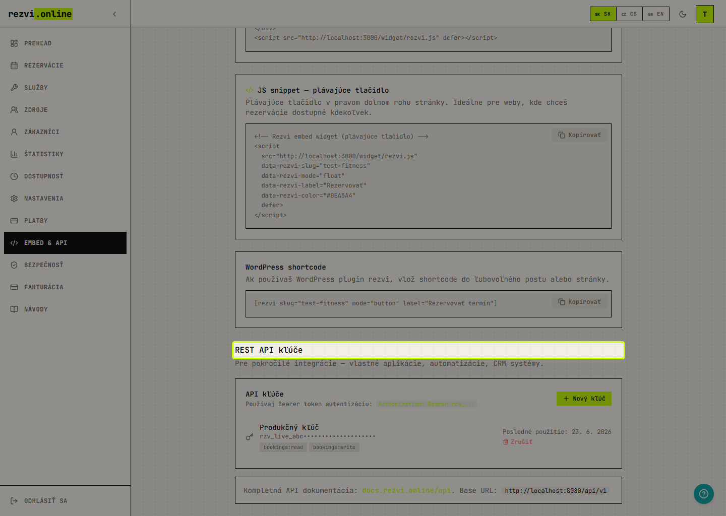Screen dimensions: 726x516
Task: Click the Zákazníci person icon
Action: click(x=14, y=132)
